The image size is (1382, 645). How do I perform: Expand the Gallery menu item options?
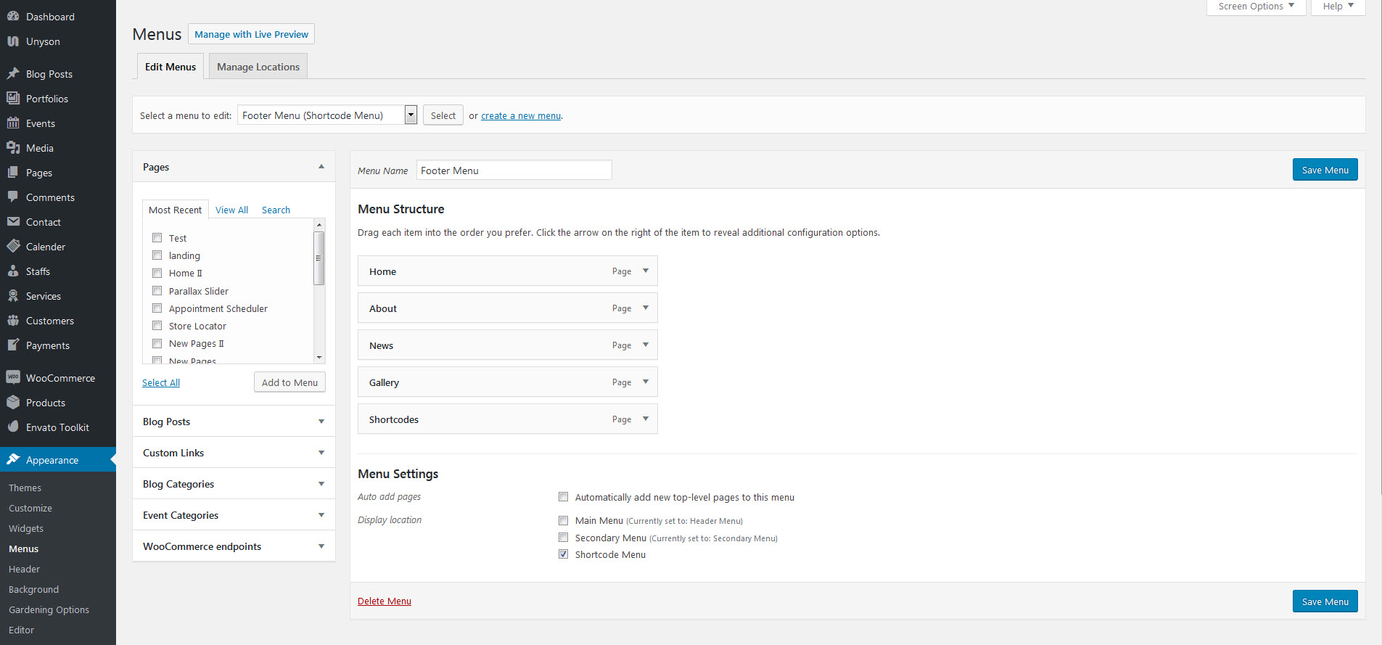[x=646, y=382]
